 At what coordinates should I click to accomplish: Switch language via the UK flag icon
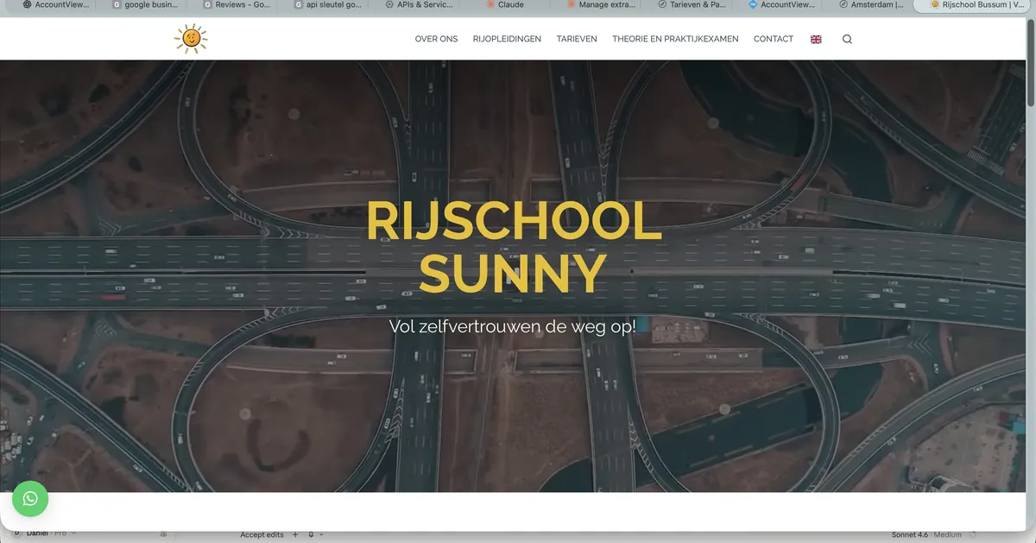coord(816,39)
